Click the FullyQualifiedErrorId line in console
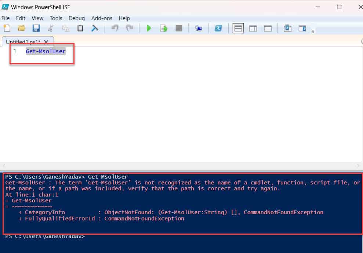This screenshot has height=253, width=363. (x=101, y=219)
